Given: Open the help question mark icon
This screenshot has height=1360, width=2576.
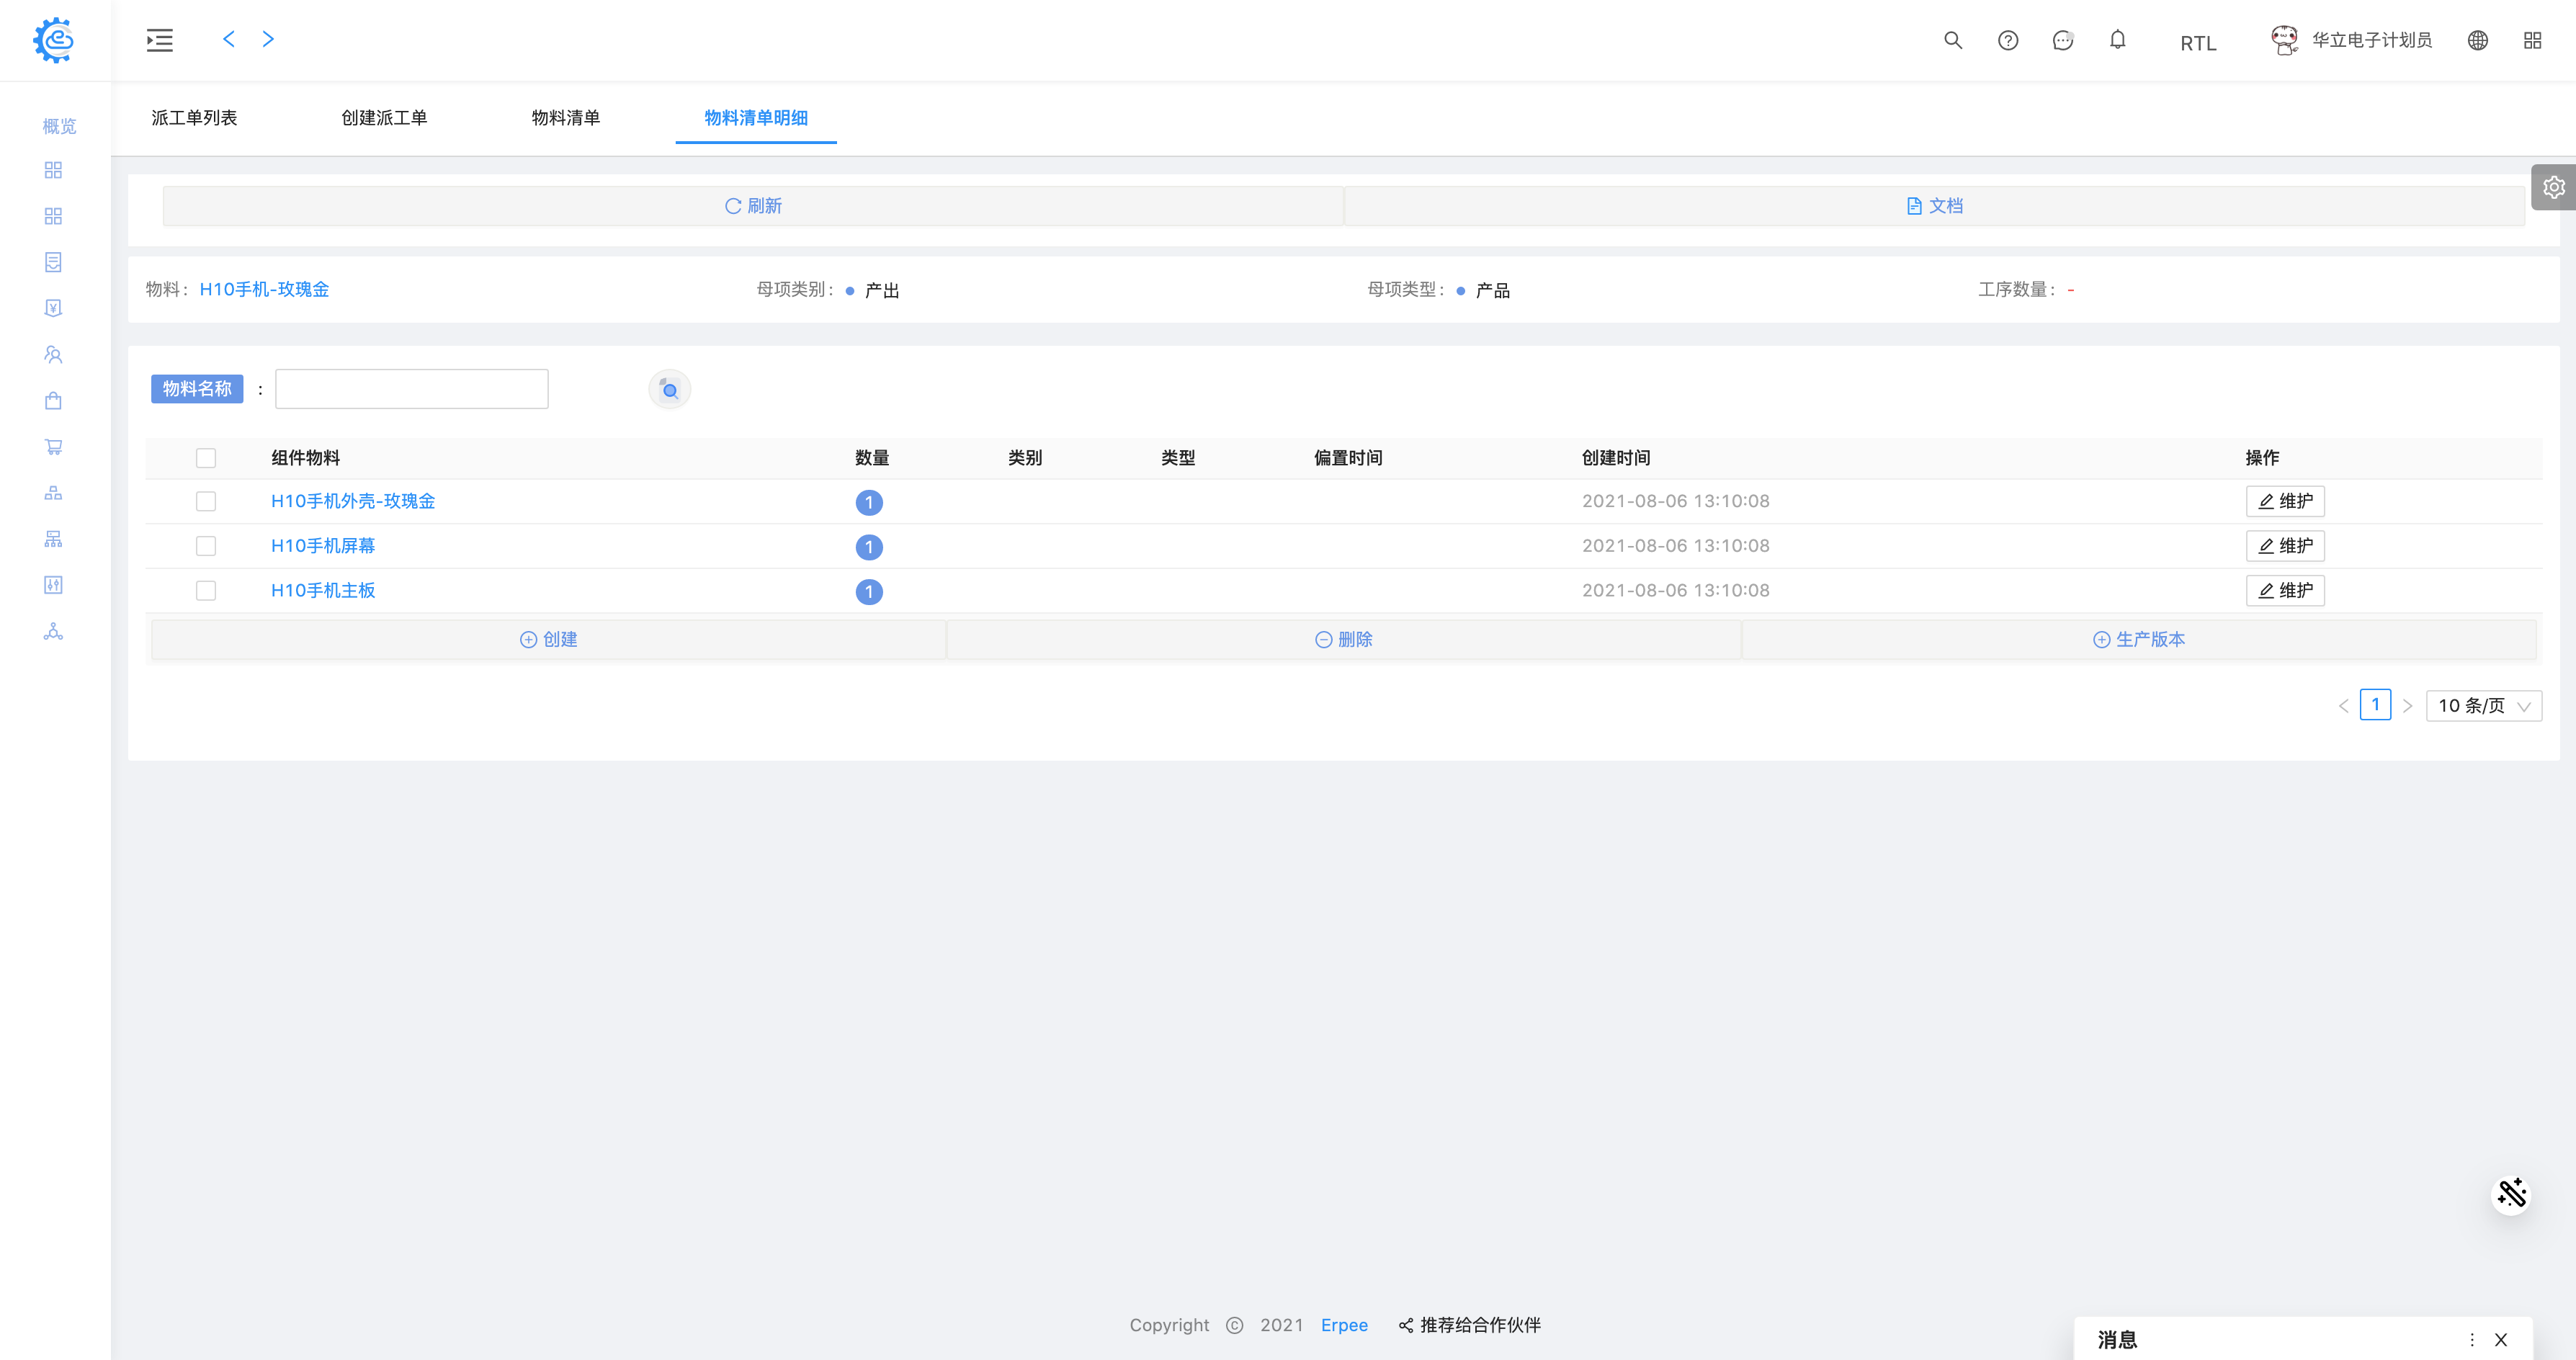Looking at the screenshot, I should (x=2007, y=40).
